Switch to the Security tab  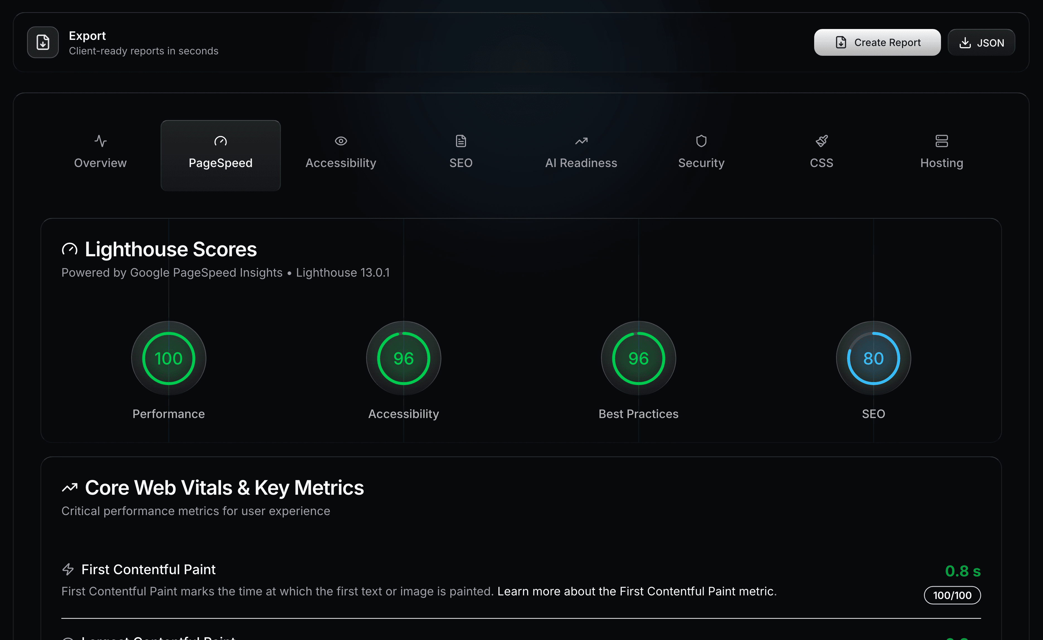pyautogui.click(x=701, y=155)
